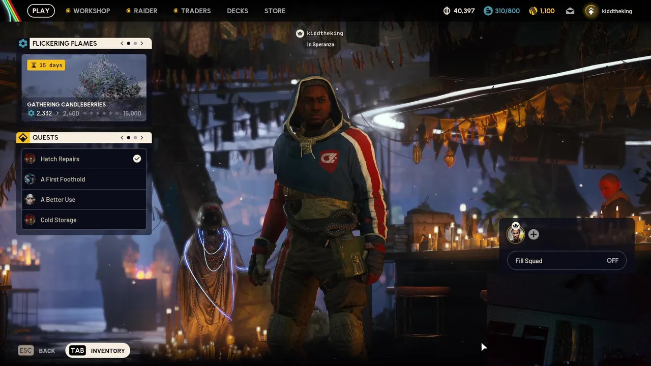Image resolution: width=651 pixels, height=366 pixels.
Task: Click the 310/800 cred balance value
Action: 508,11
